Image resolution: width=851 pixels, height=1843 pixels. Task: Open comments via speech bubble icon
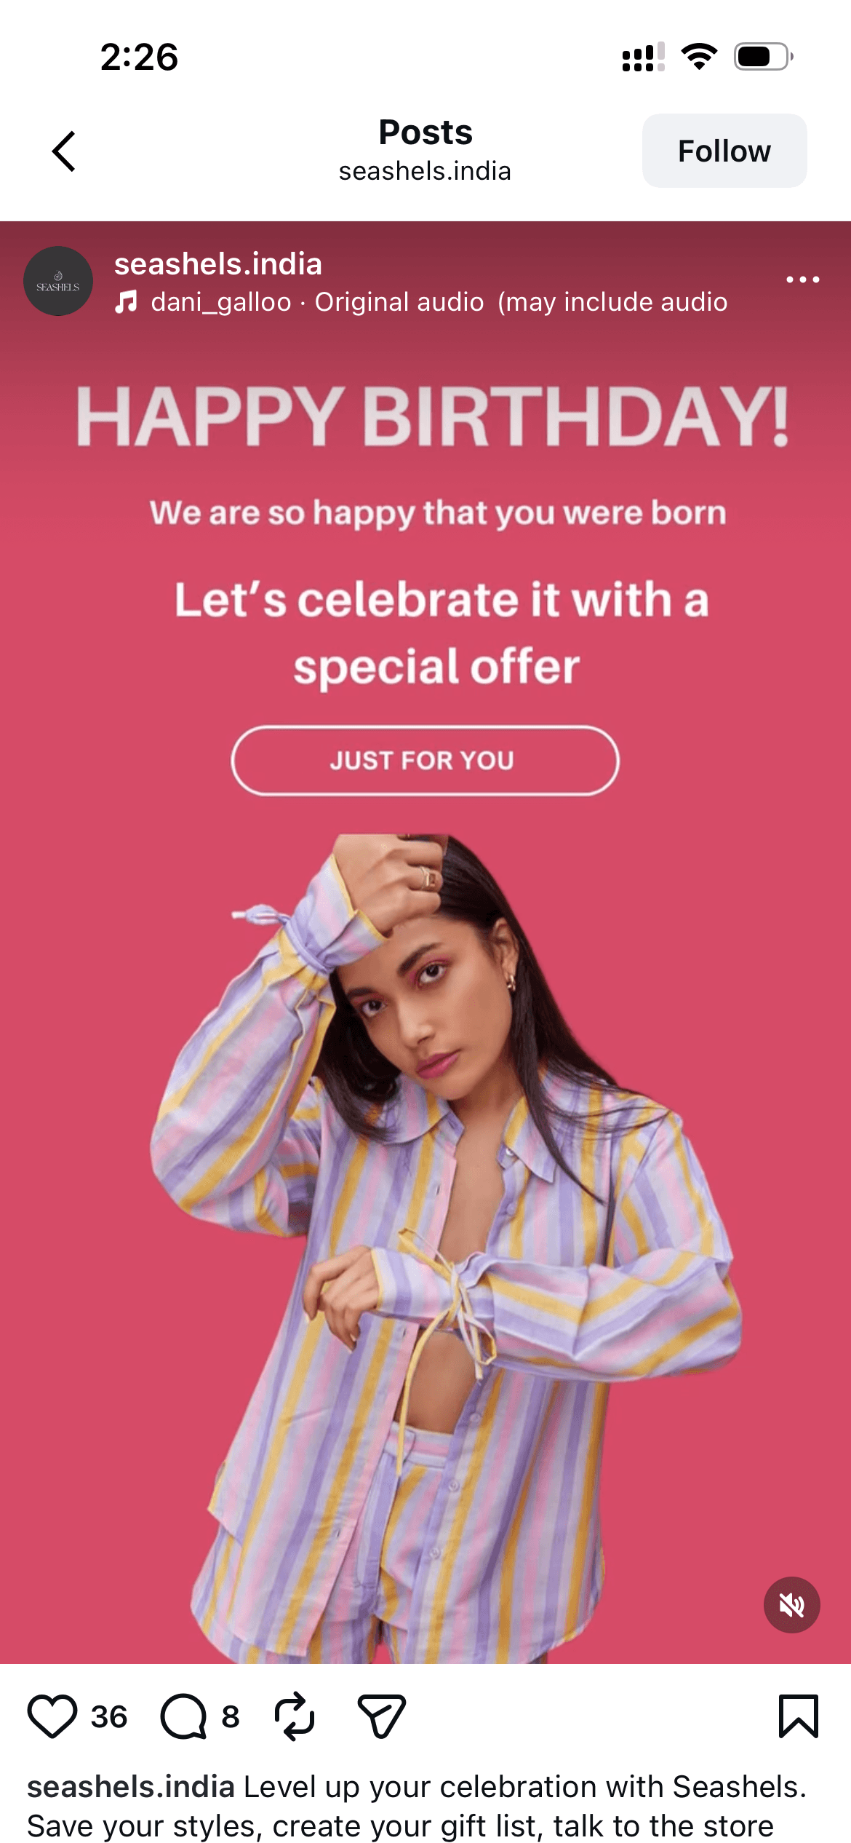pyautogui.click(x=184, y=1716)
